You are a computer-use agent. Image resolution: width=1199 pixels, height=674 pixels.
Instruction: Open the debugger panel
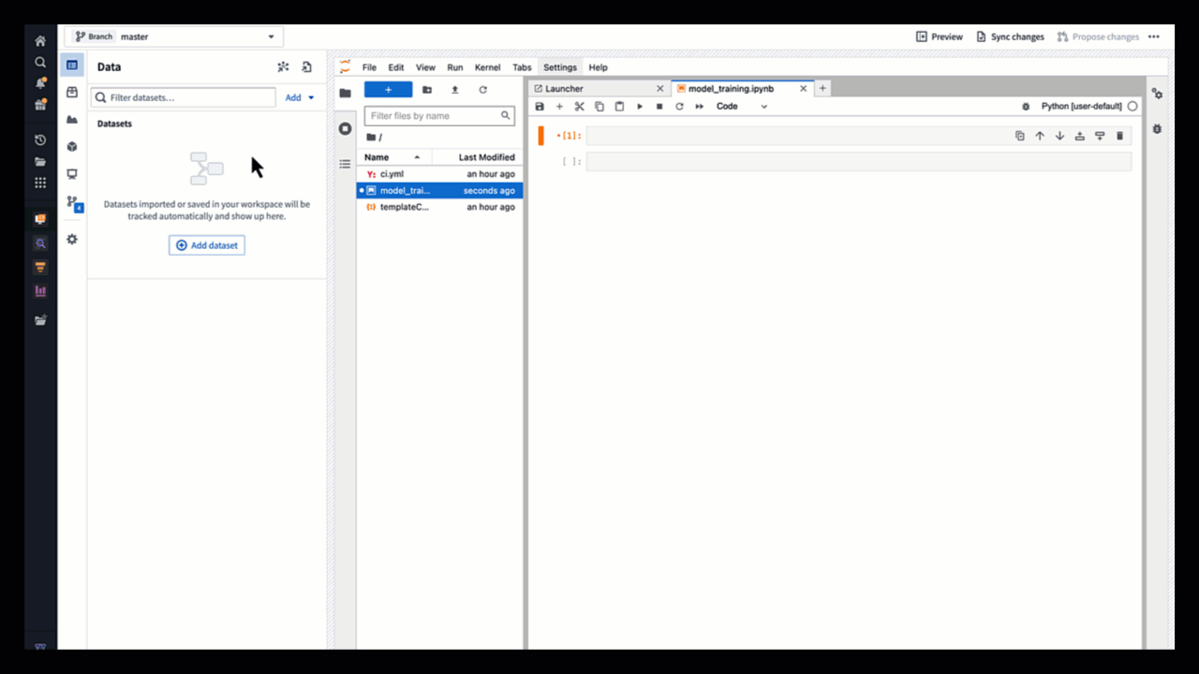click(1156, 128)
